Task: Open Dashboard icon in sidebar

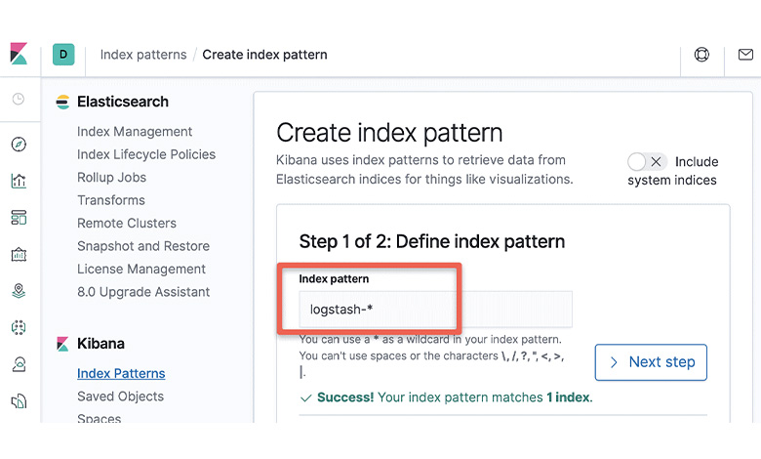Action: 19,218
